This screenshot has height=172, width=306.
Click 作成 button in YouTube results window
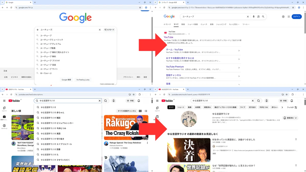(x=284, y=101)
